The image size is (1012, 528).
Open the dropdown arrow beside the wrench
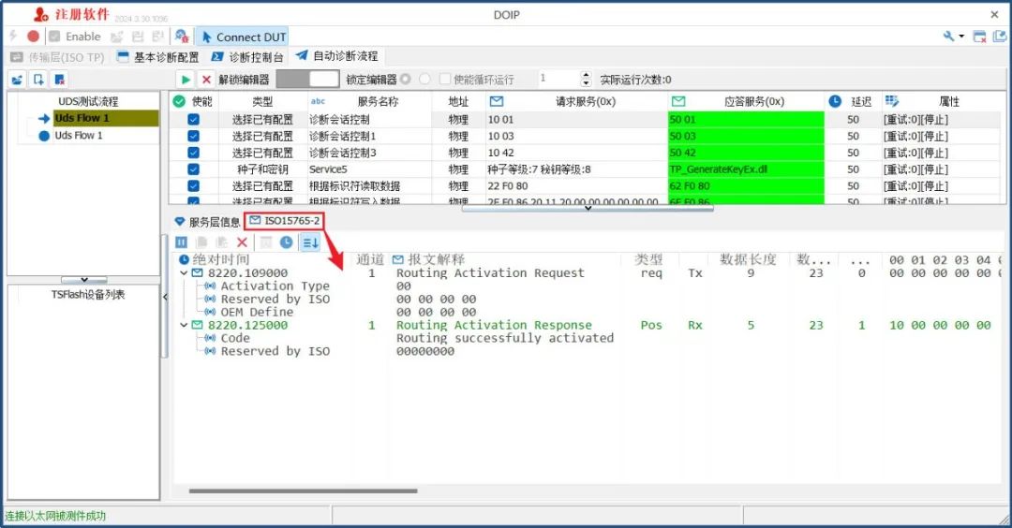961,37
